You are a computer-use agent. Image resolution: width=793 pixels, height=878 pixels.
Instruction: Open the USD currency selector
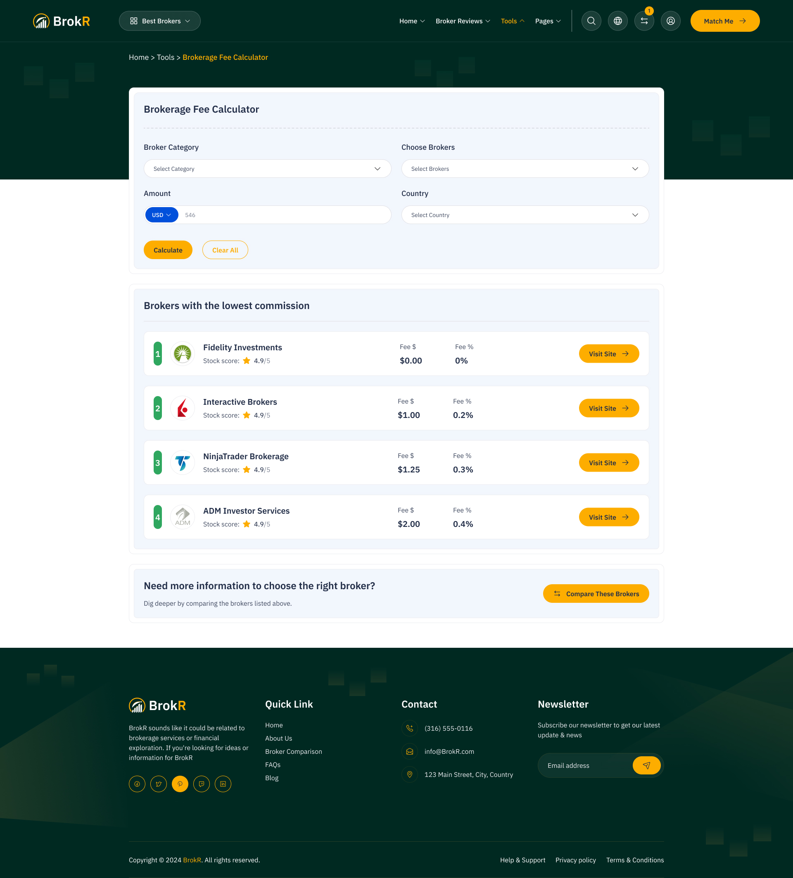tap(161, 215)
